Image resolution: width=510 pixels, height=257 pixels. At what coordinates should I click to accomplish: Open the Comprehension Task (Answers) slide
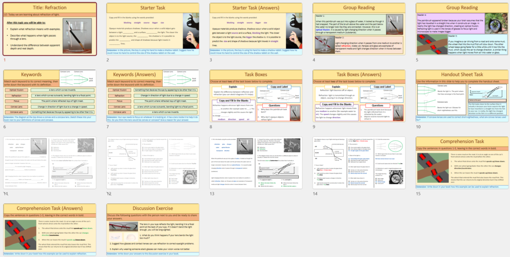click(x=50, y=230)
